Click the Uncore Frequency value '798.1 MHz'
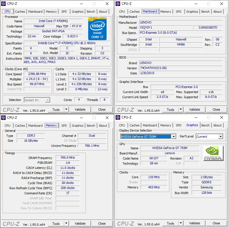229x228 pixels. [92, 146]
